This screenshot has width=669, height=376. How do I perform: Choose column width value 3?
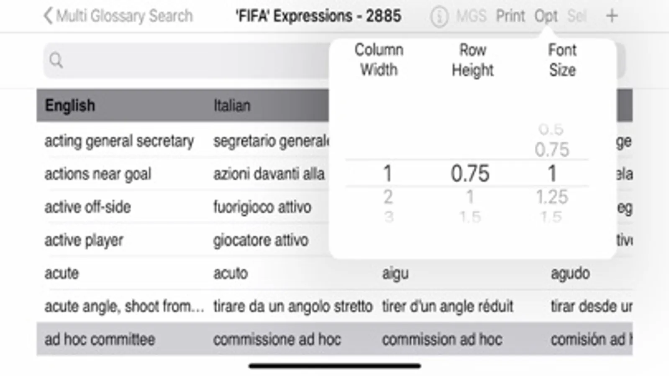388,217
